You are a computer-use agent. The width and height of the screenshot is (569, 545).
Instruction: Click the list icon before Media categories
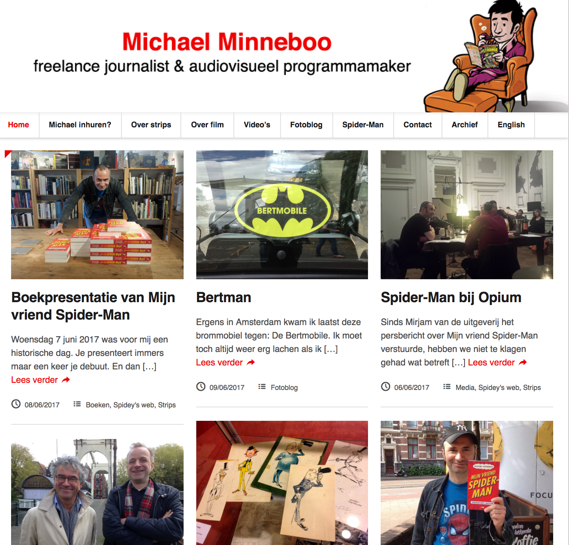pyautogui.click(x=447, y=386)
